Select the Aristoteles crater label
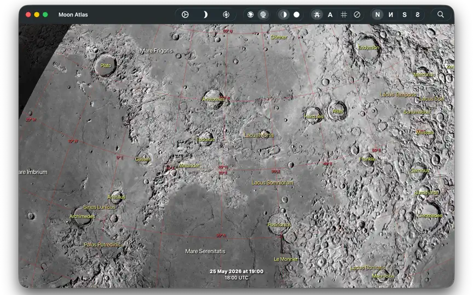This screenshot has height=295, width=473. tap(214, 99)
